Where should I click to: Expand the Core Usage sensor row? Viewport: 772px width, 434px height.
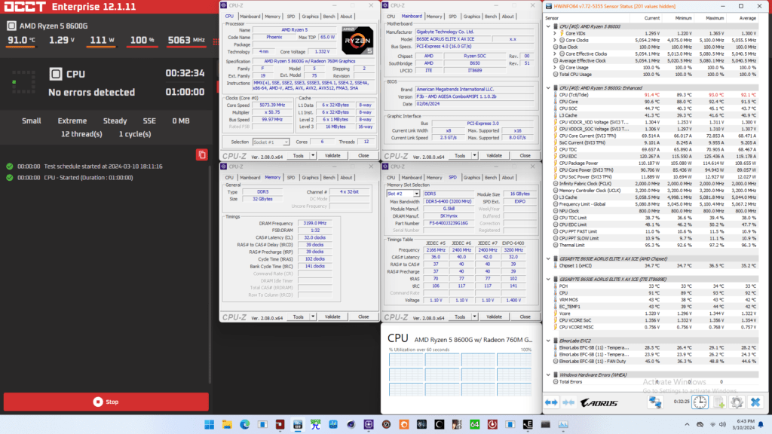(556, 67)
